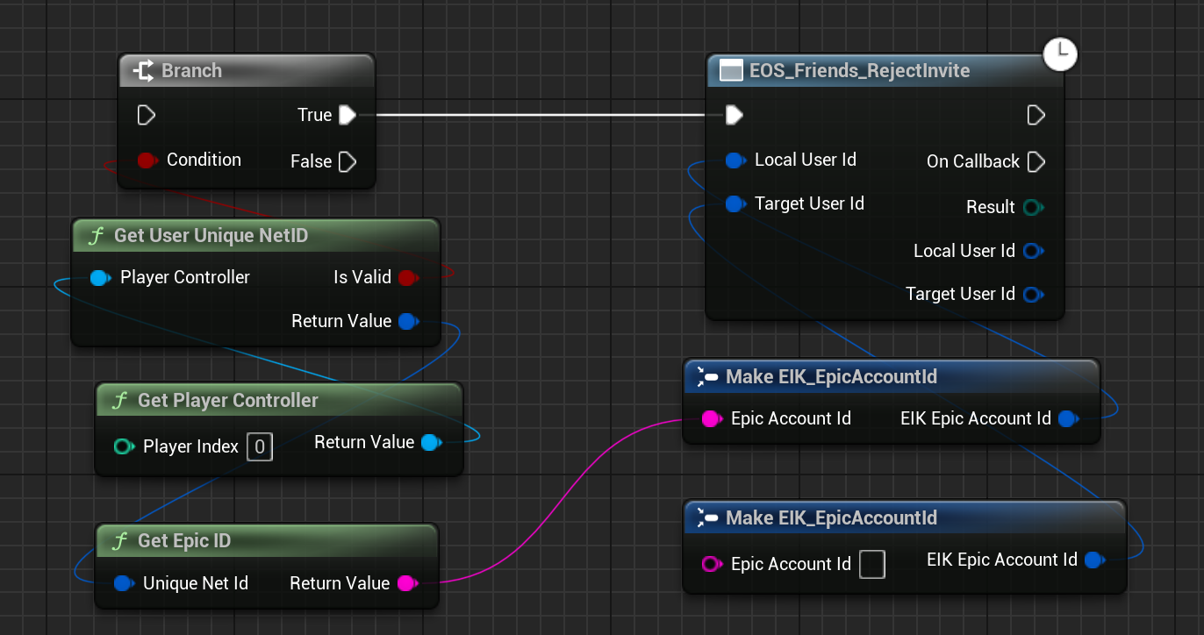Select the EOS_Friends_RejectInvite node header

(x=859, y=71)
